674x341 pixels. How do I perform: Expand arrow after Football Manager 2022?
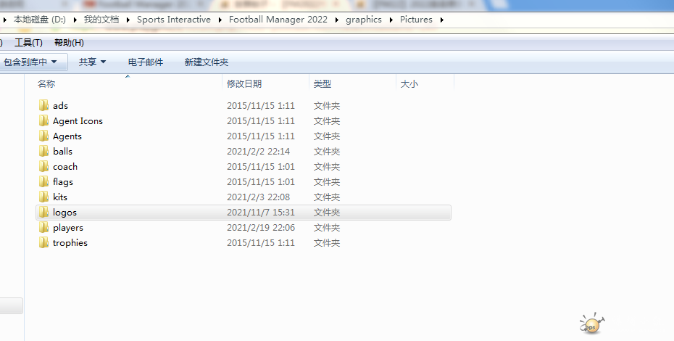coord(336,20)
